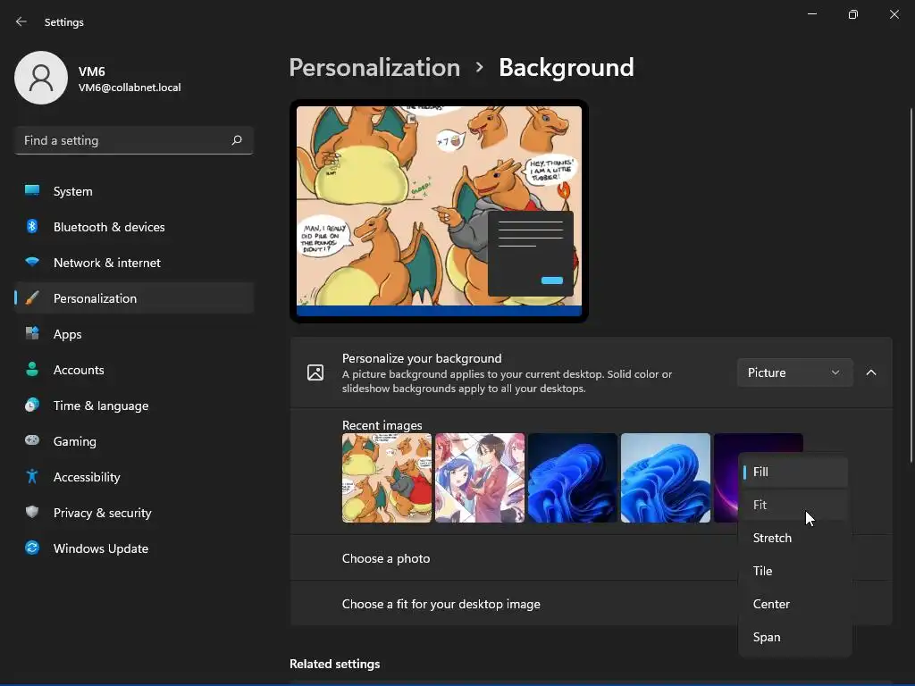
Task: Restore down the Settings window
Action: (x=852, y=14)
